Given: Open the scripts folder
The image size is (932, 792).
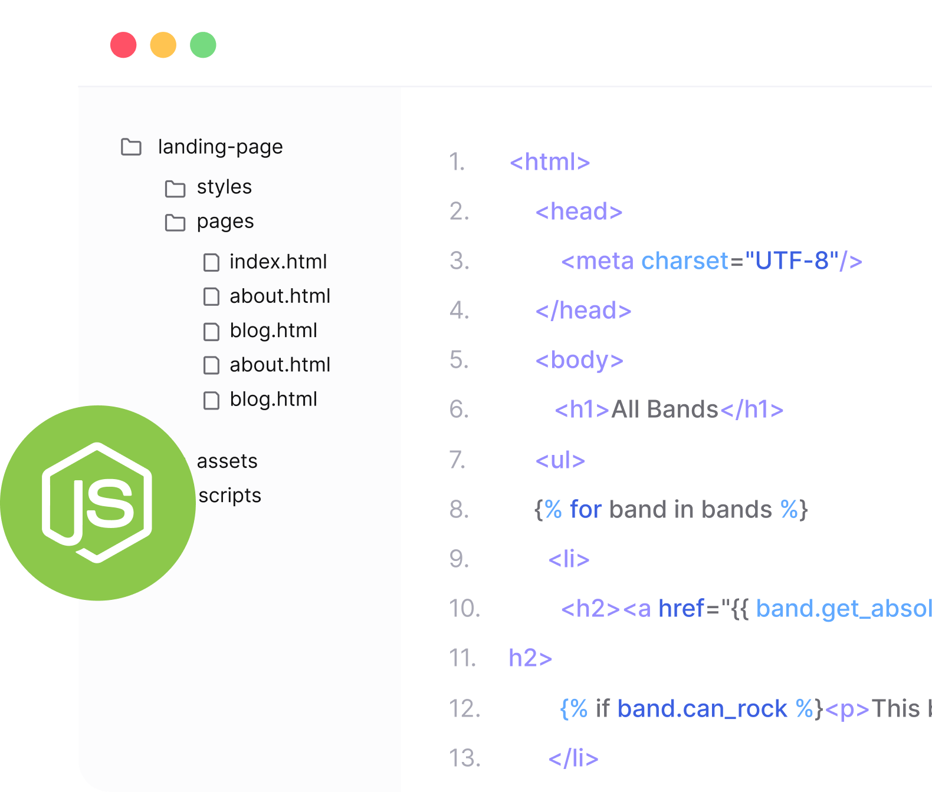Looking at the screenshot, I should pos(229,496).
